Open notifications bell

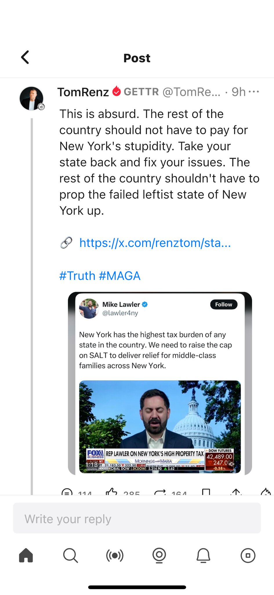click(x=203, y=555)
